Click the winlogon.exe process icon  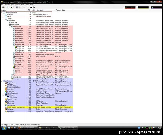tap(10, 24)
